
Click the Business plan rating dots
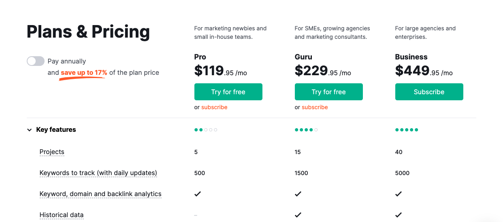tap(407, 130)
